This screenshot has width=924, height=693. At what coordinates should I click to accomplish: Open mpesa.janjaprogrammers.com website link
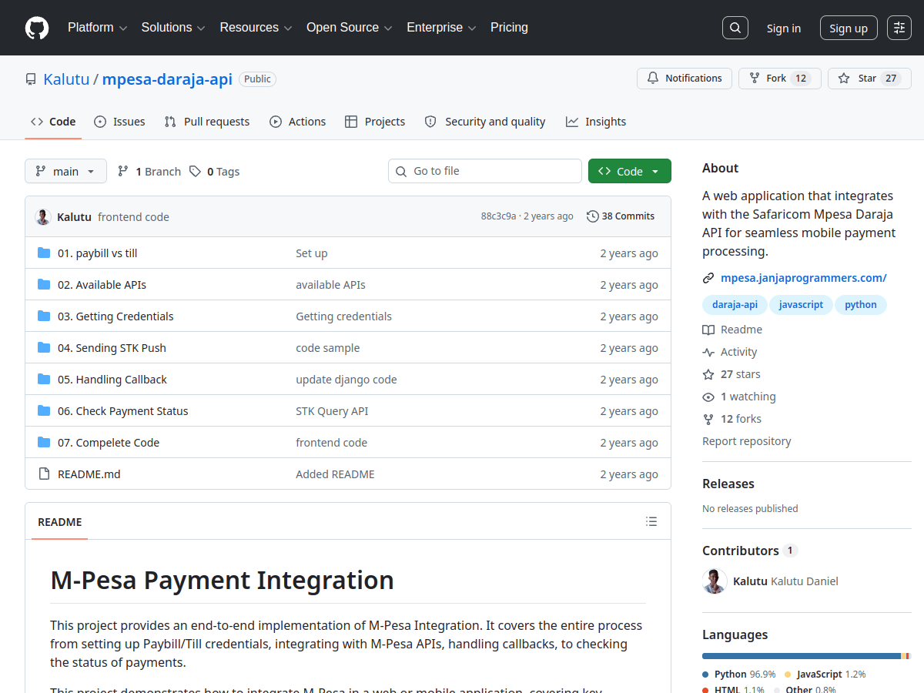[x=804, y=278]
